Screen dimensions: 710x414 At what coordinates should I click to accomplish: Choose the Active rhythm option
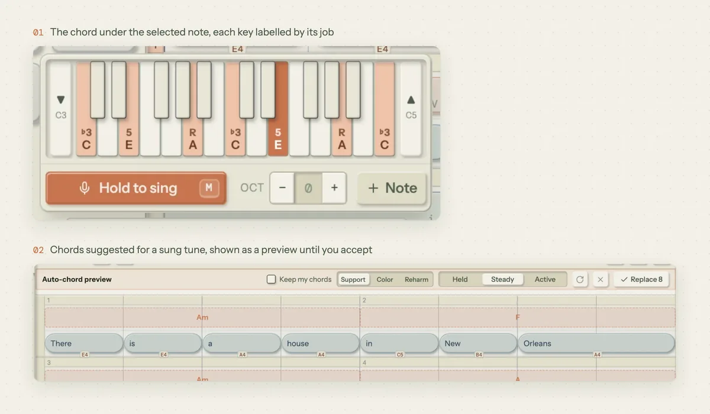(545, 279)
